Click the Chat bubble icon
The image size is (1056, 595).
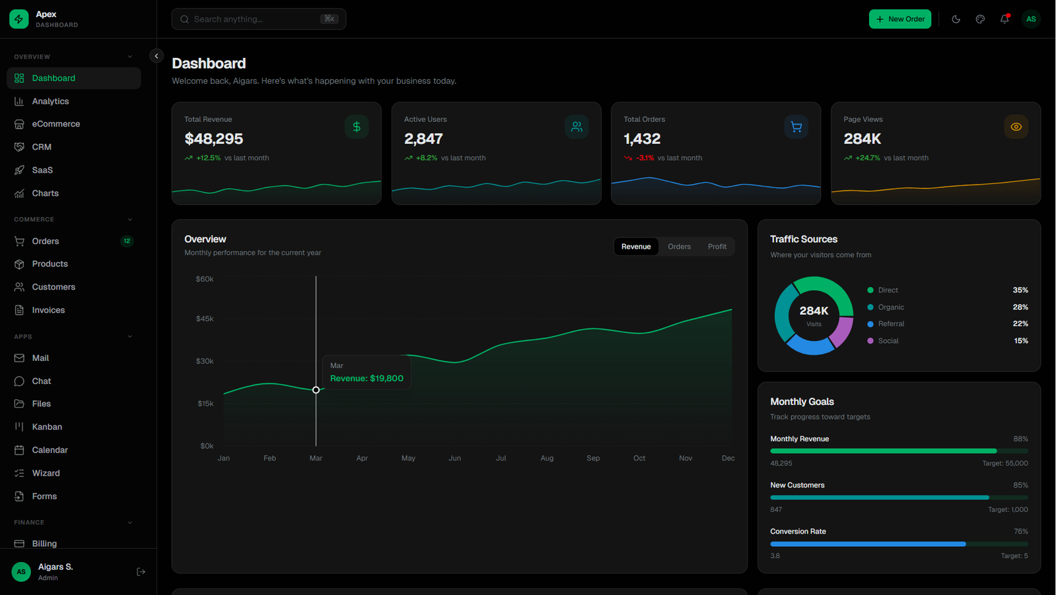pyautogui.click(x=19, y=381)
